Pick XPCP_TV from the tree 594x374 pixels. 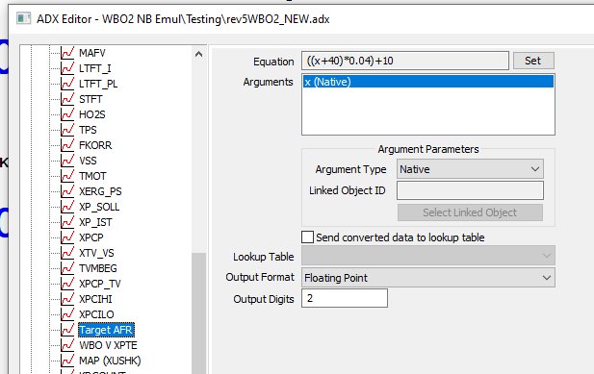tap(100, 284)
